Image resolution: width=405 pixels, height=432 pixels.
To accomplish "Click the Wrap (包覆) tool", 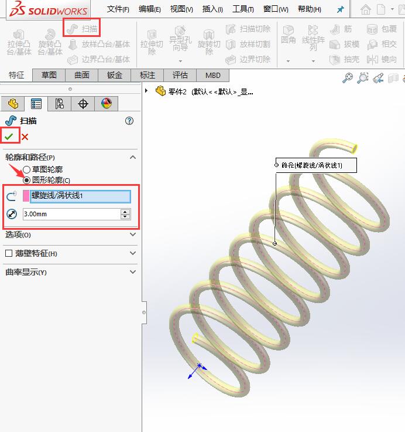I will click(x=382, y=29).
